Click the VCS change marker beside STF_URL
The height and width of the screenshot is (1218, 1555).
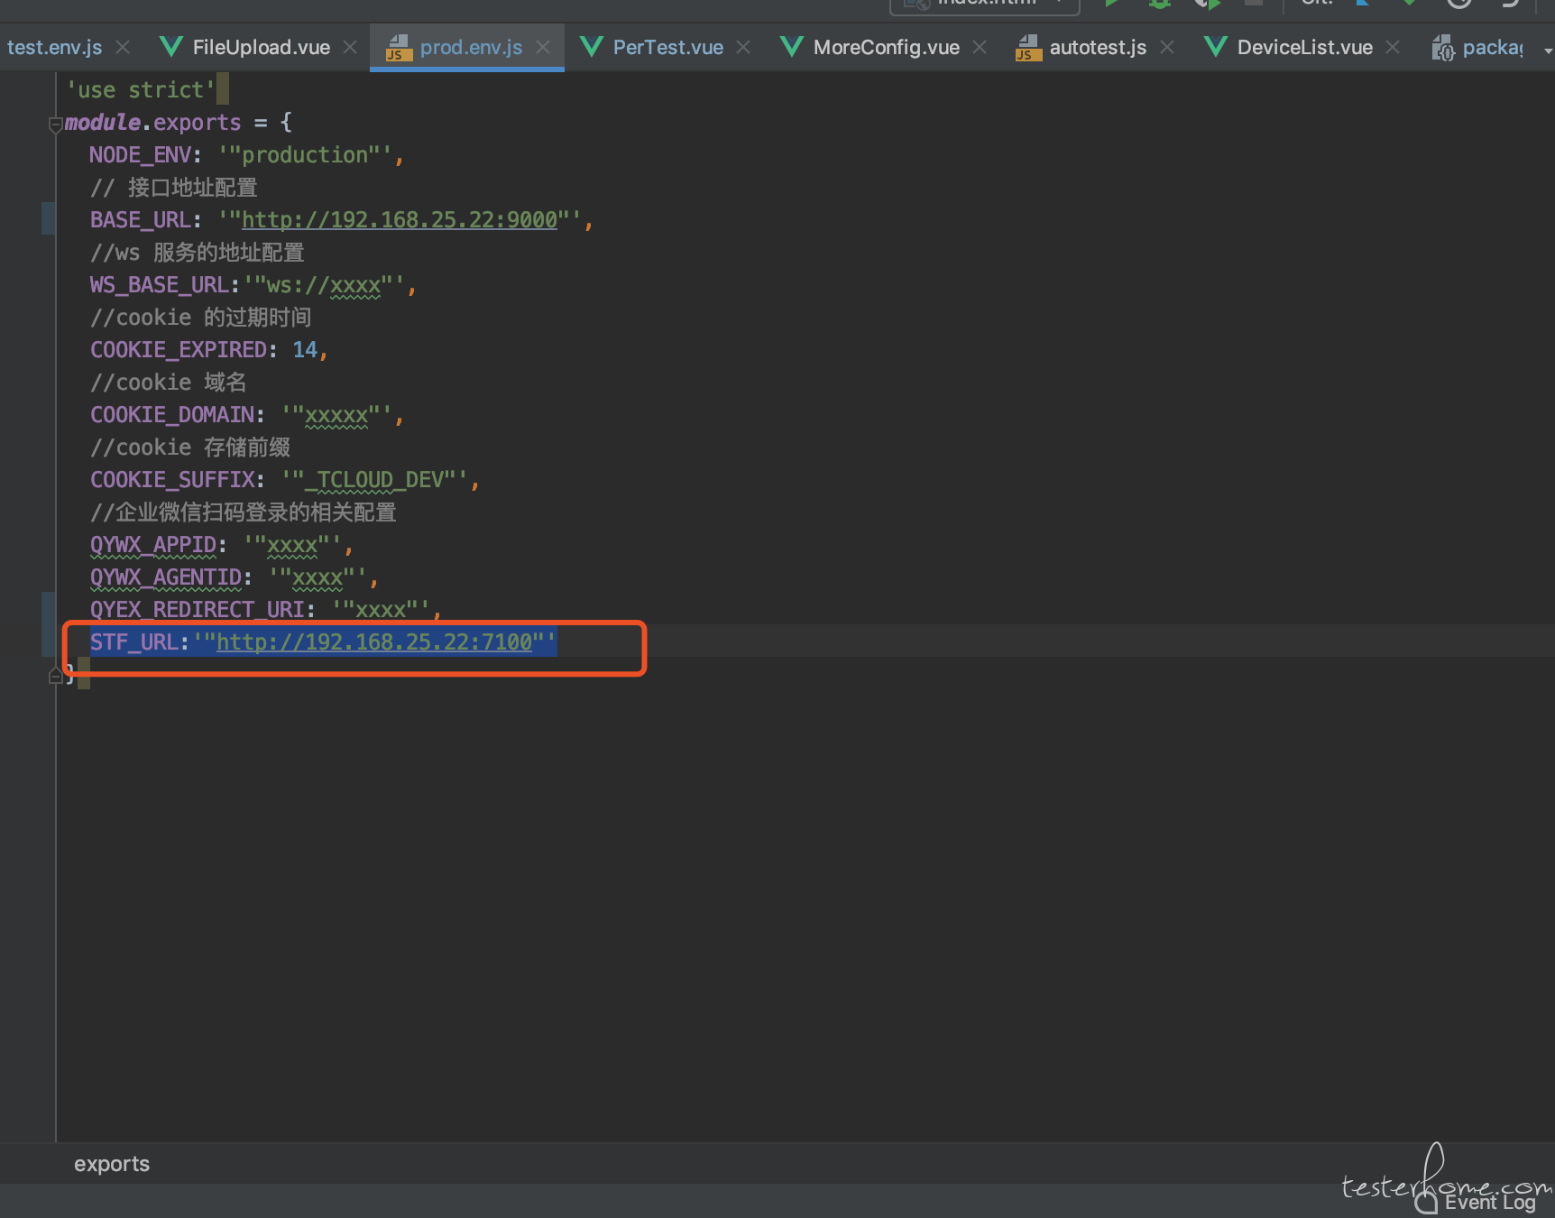tap(49, 624)
